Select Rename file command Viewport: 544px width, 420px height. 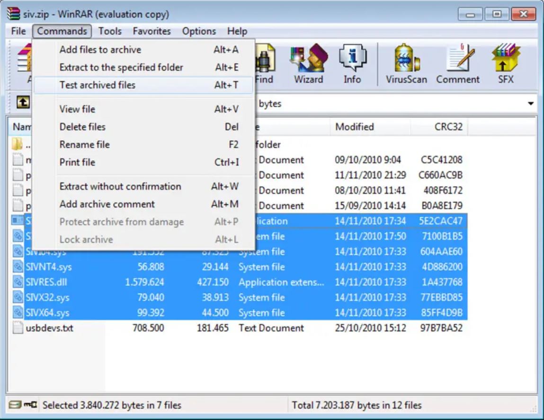coord(143,145)
